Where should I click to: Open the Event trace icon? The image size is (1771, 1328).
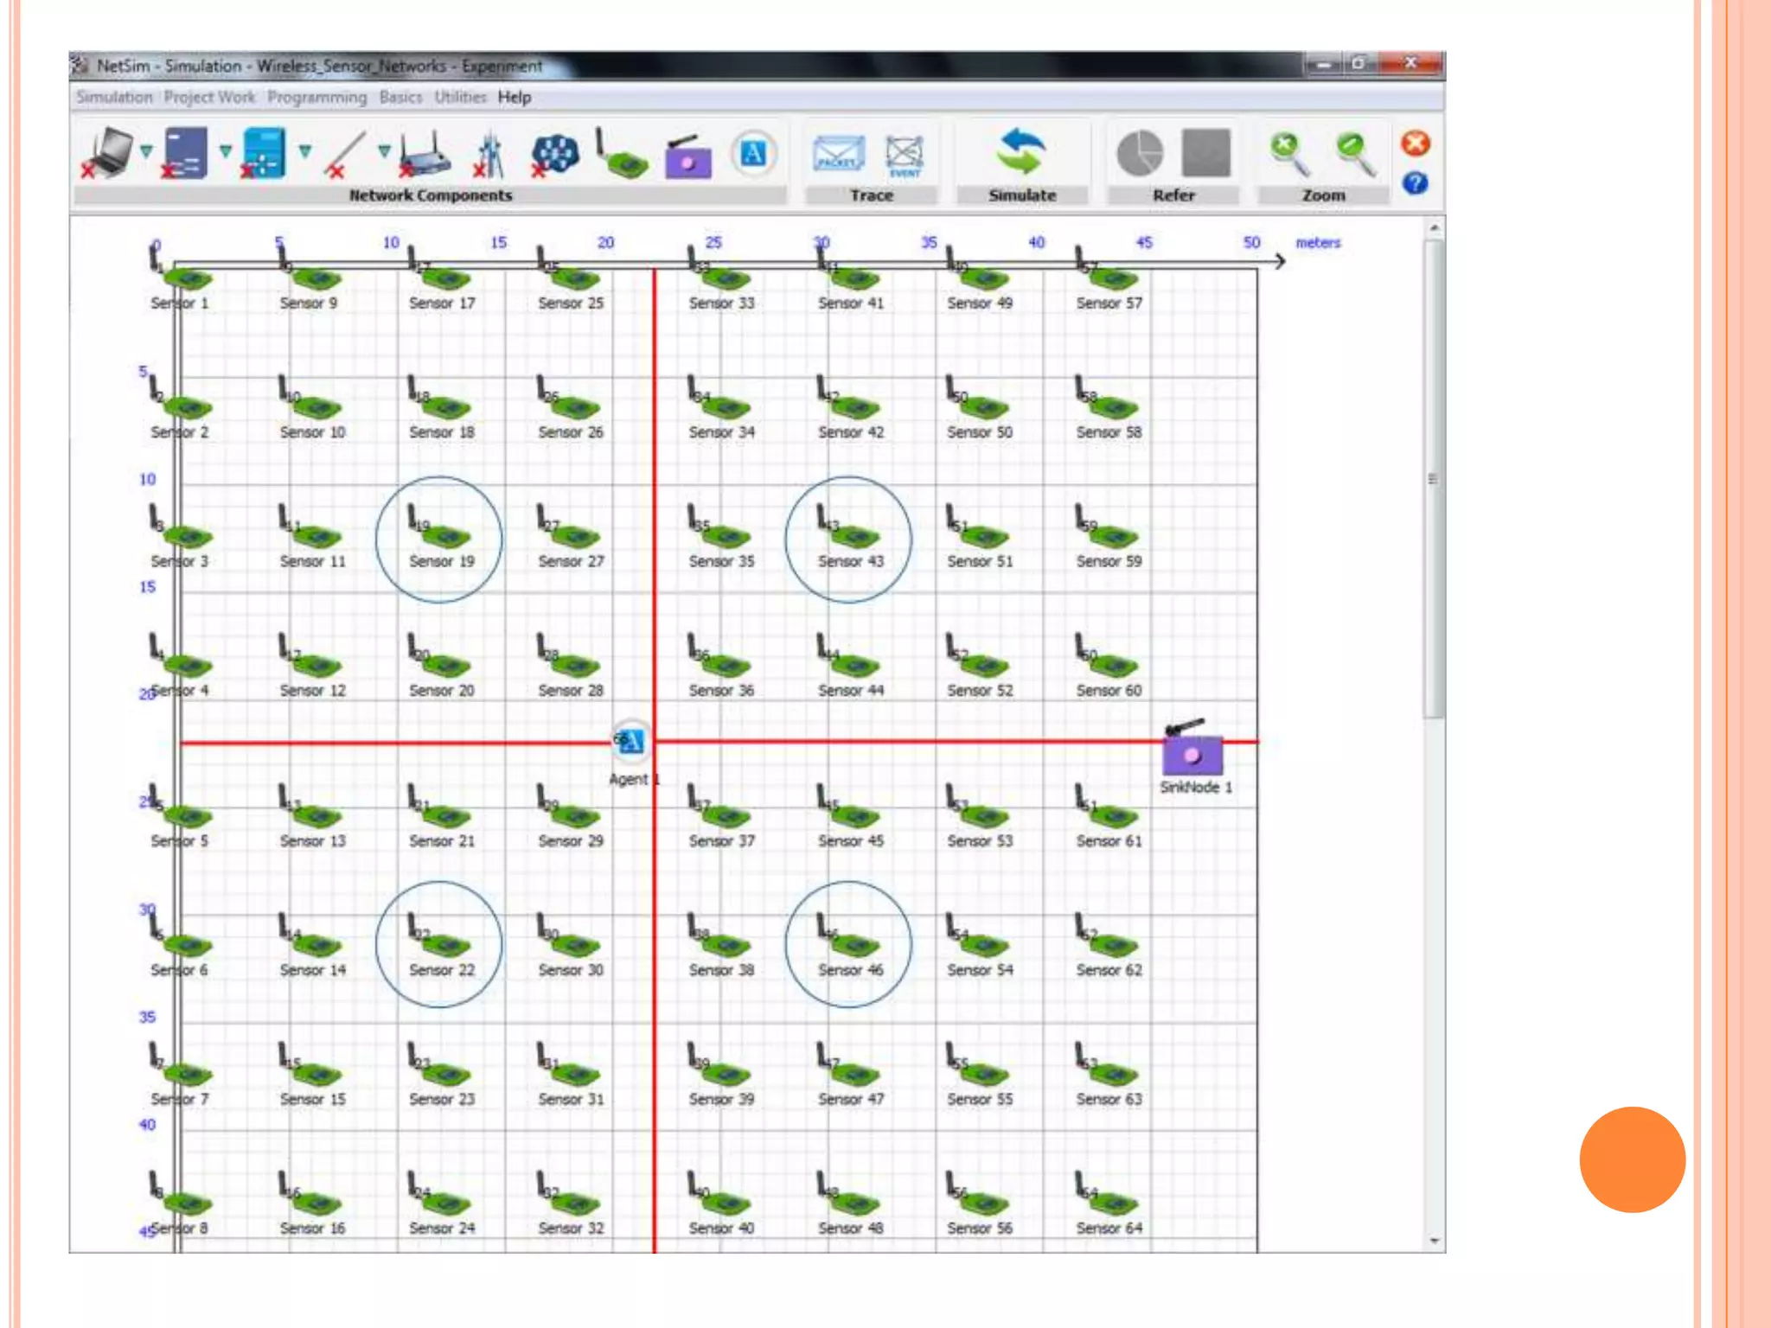click(905, 156)
